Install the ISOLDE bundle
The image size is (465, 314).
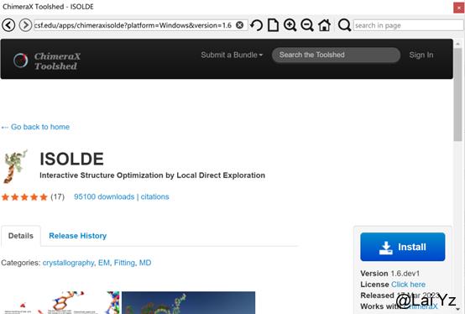(403, 247)
